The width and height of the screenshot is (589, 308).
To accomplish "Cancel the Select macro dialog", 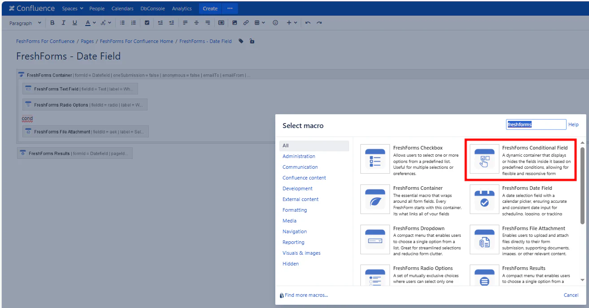I will pos(571,295).
